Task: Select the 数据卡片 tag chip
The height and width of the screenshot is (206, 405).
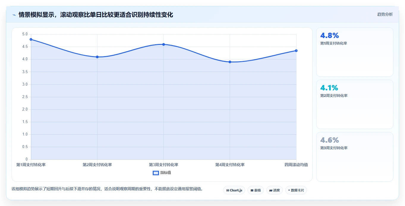Action: click(296, 190)
